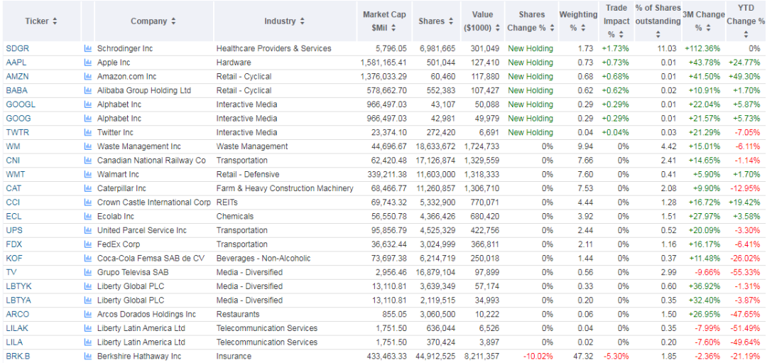767x363 pixels.
Task: Open chart icon for Twitter Inc
Action: coord(88,133)
